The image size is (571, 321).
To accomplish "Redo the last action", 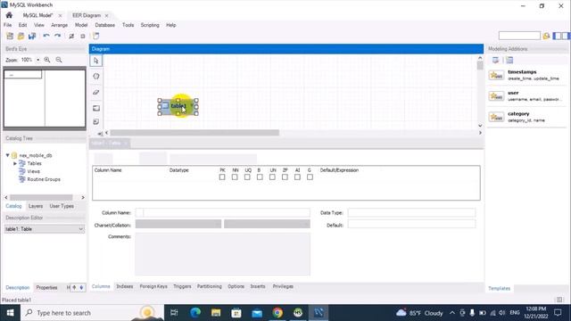I will pyautogui.click(x=57, y=36).
